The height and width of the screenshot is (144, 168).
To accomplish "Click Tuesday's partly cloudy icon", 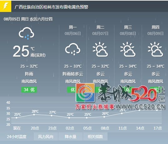I will click(x=100, y=49).
